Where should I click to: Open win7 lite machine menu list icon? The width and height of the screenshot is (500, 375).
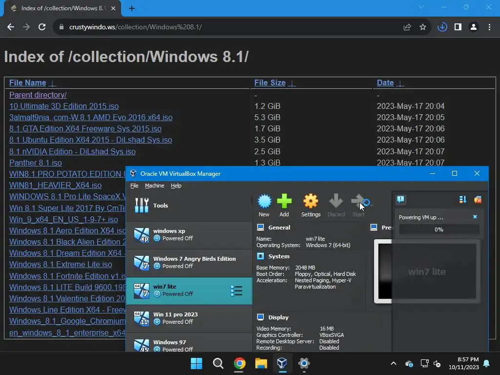(x=236, y=291)
